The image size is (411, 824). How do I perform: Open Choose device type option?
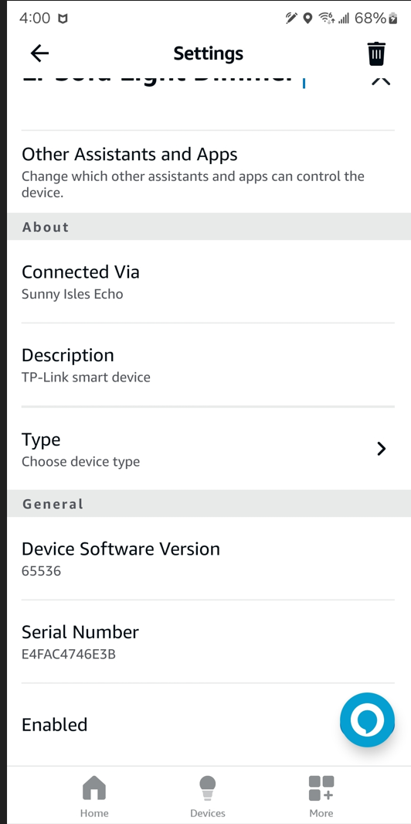point(80,462)
